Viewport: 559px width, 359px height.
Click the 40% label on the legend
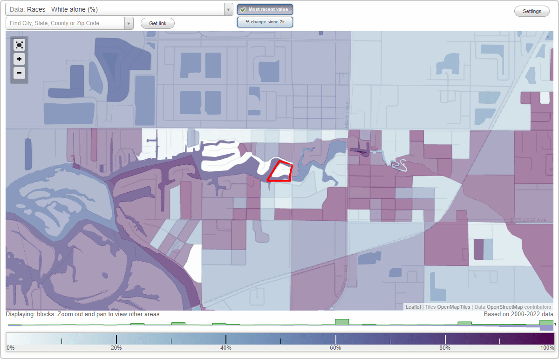click(x=225, y=348)
